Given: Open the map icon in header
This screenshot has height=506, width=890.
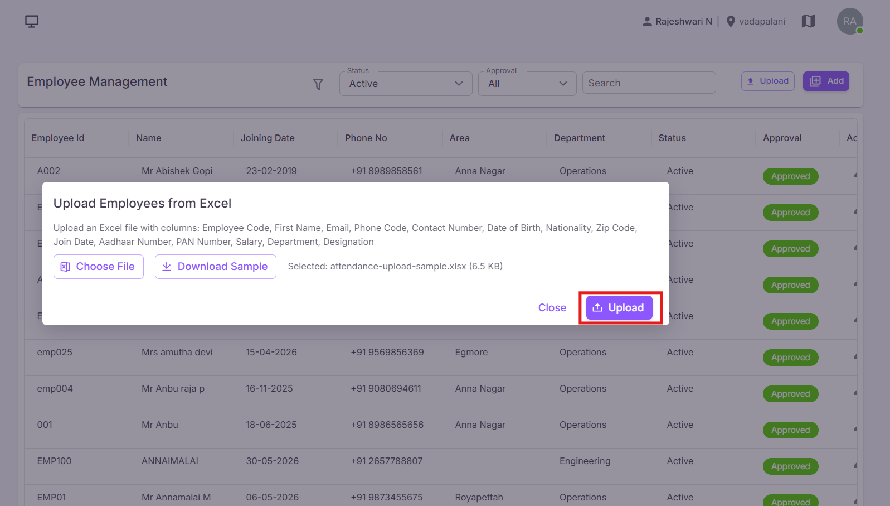Looking at the screenshot, I should click(x=808, y=21).
